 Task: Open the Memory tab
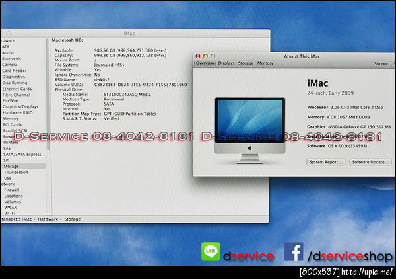(x=265, y=63)
